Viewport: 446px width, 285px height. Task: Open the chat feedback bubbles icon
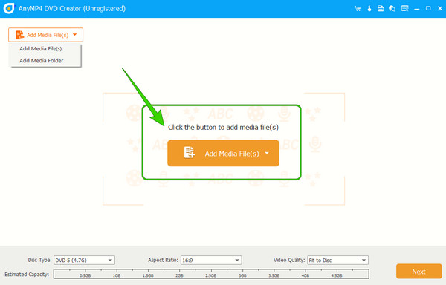click(x=392, y=8)
